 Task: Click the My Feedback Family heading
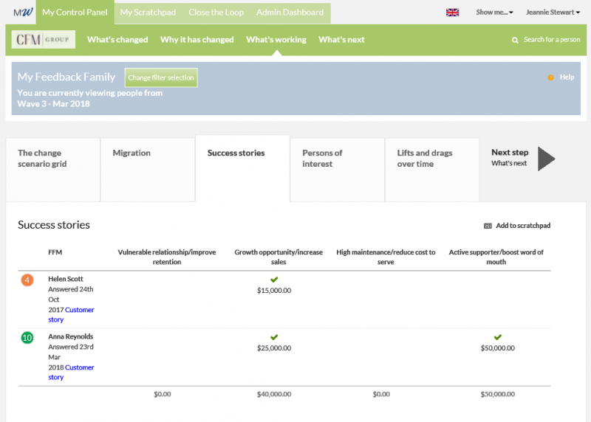pos(66,77)
